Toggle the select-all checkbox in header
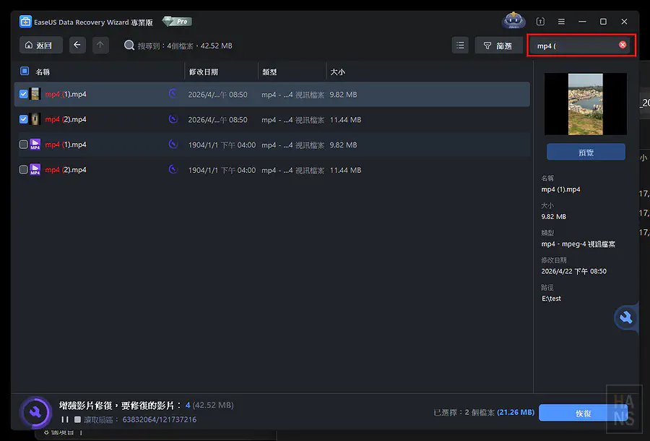The height and width of the screenshot is (441, 650). pos(25,72)
